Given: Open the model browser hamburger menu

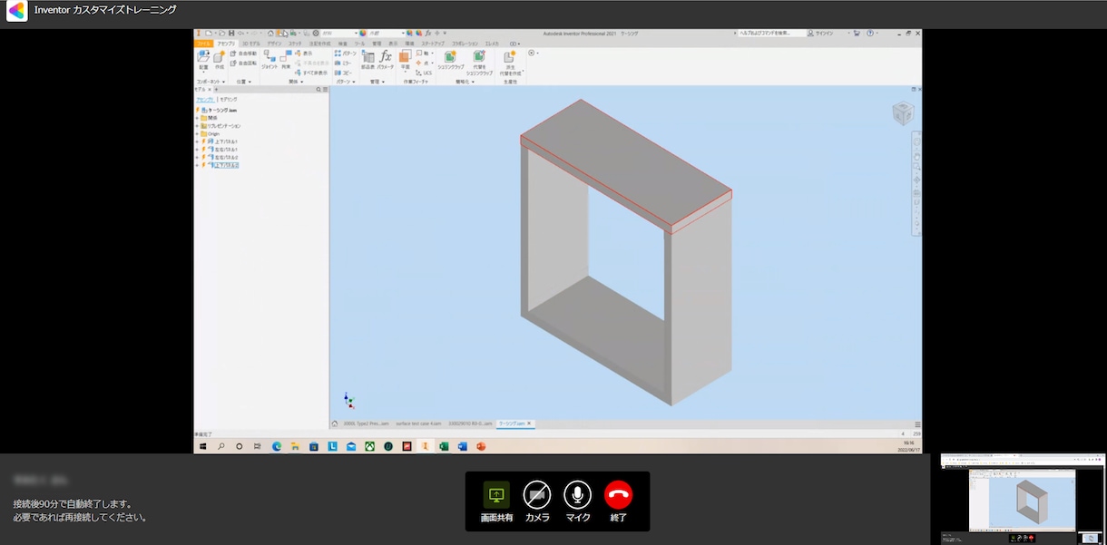Looking at the screenshot, I should click(325, 90).
